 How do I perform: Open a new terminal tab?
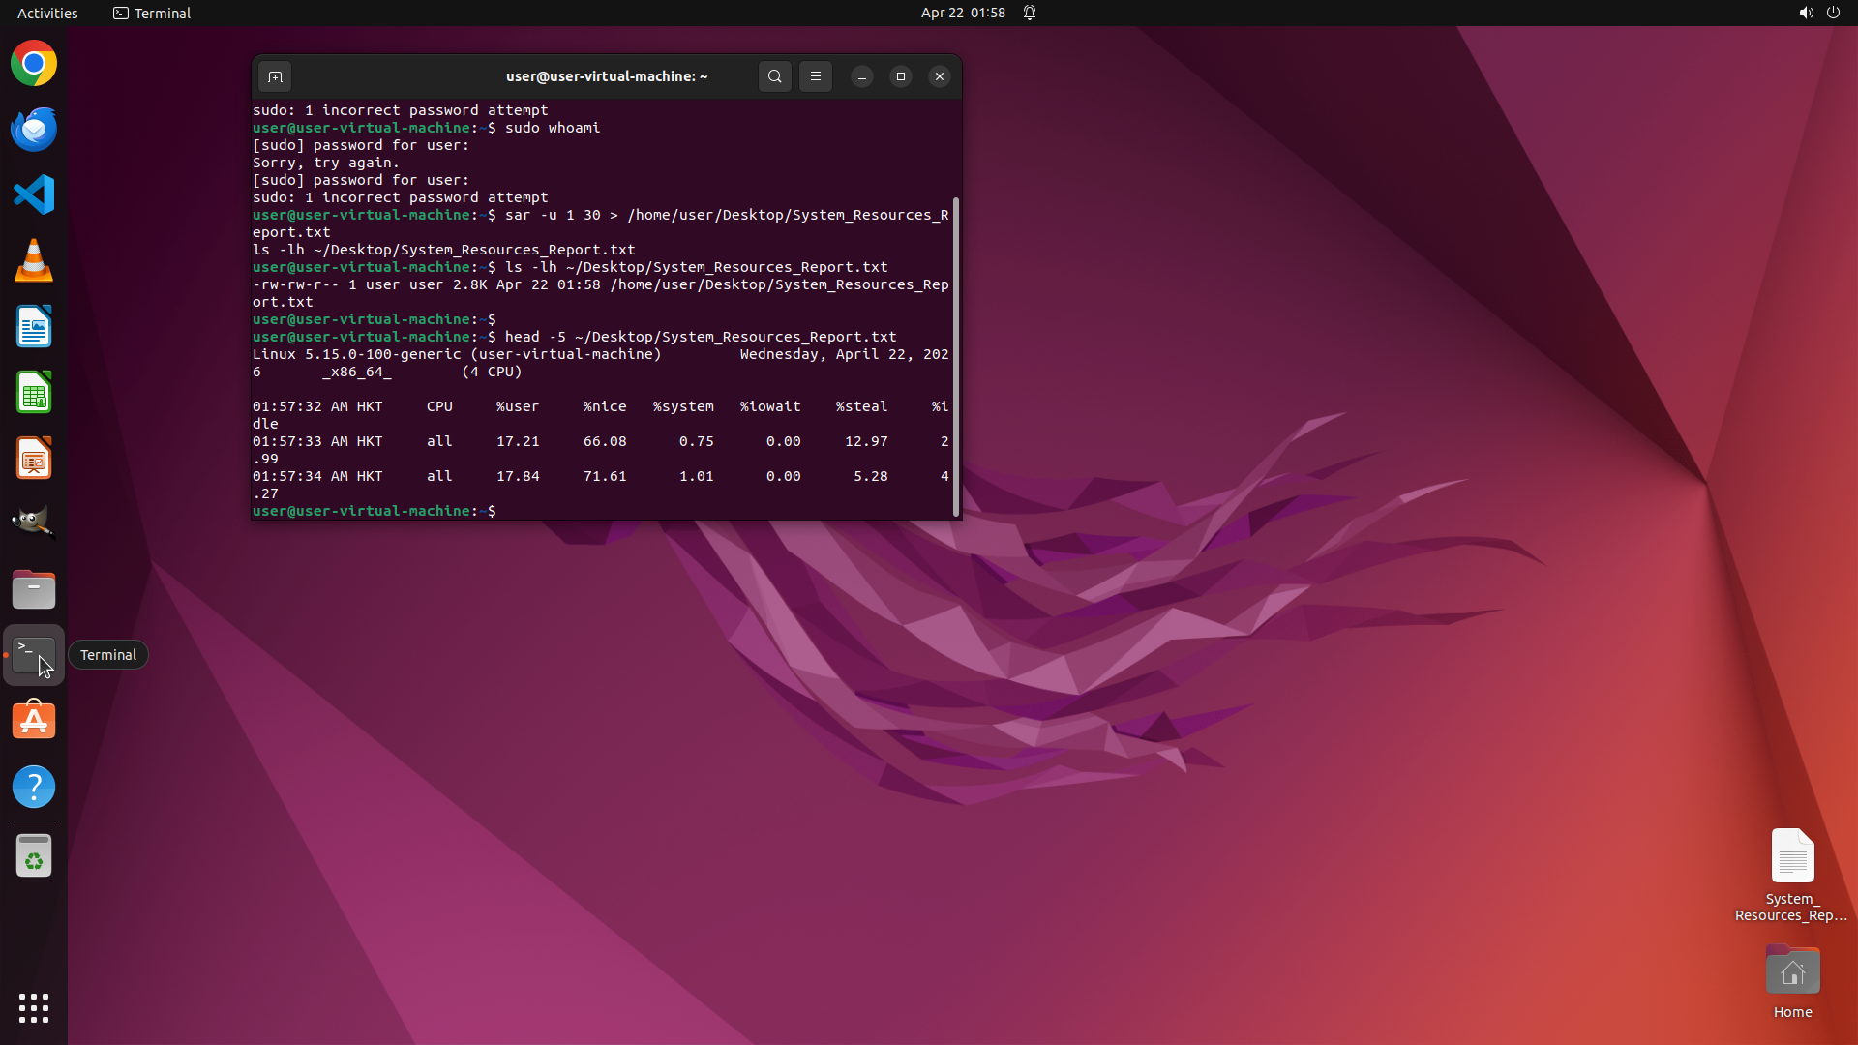[x=275, y=76]
